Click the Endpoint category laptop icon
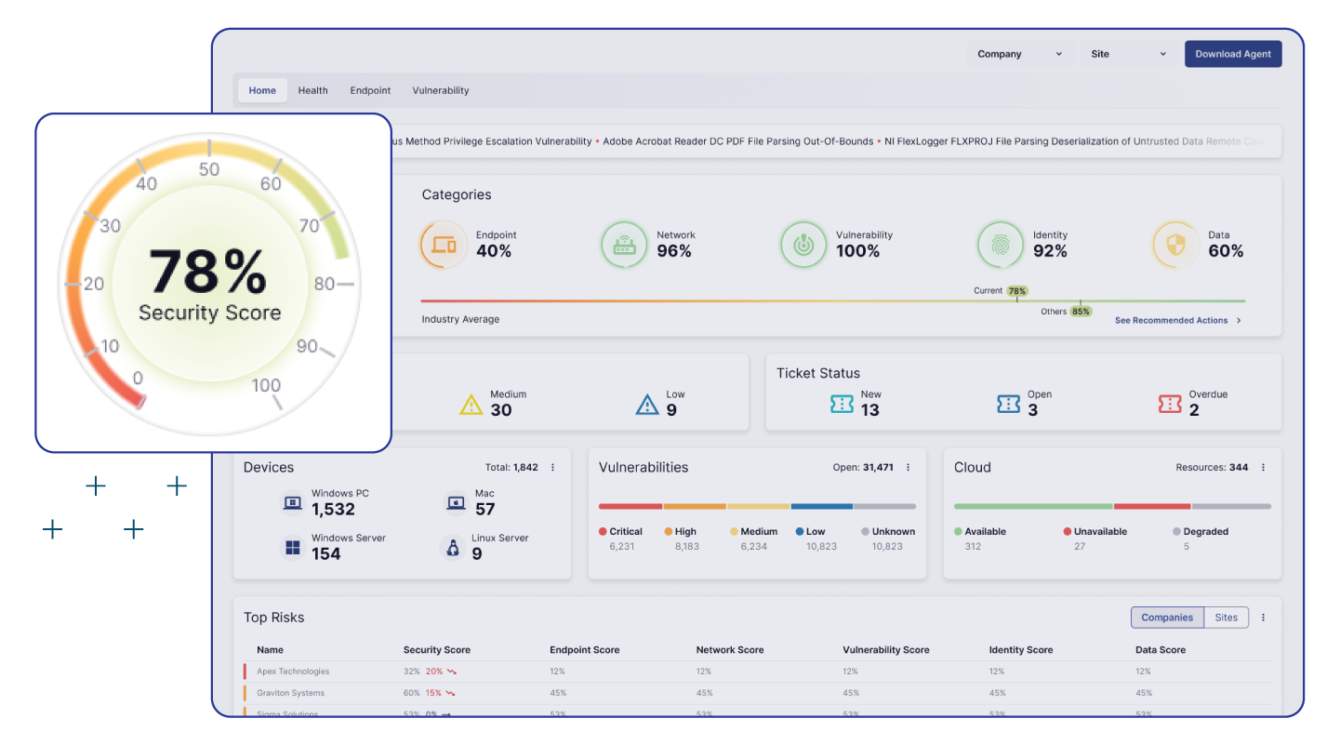The image size is (1340, 745). pyautogui.click(x=444, y=245)
